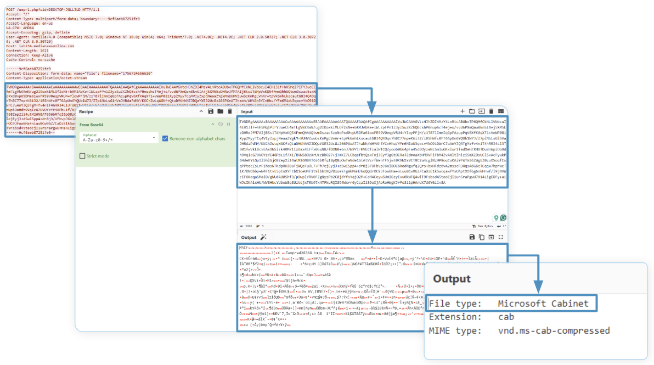Open folder as input
The image size is (654, 365).
pyautogui.click(x=472, y=111)
